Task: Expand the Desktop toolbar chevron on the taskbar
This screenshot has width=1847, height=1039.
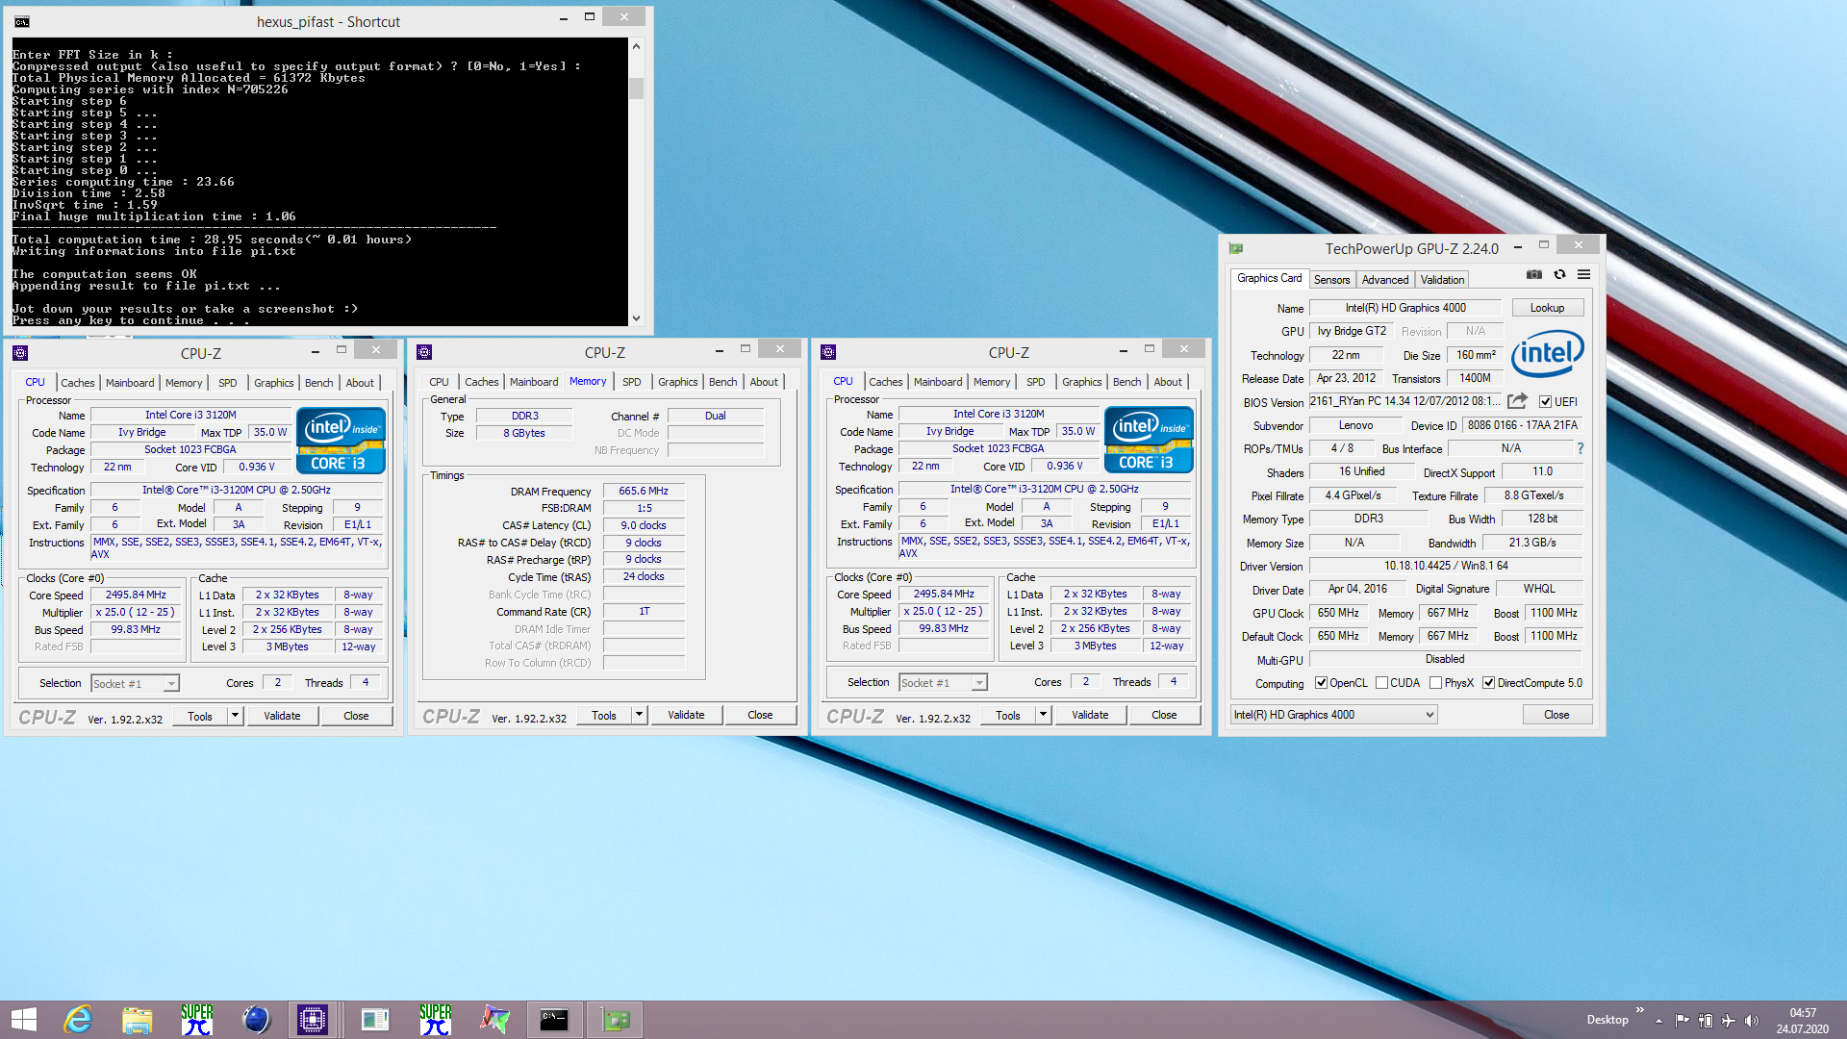Action: (x=1639, y=1009)
